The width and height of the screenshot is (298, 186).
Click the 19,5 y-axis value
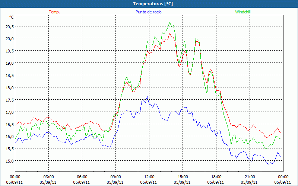(x=10, y=51)
